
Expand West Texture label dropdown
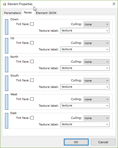[85, 105]
